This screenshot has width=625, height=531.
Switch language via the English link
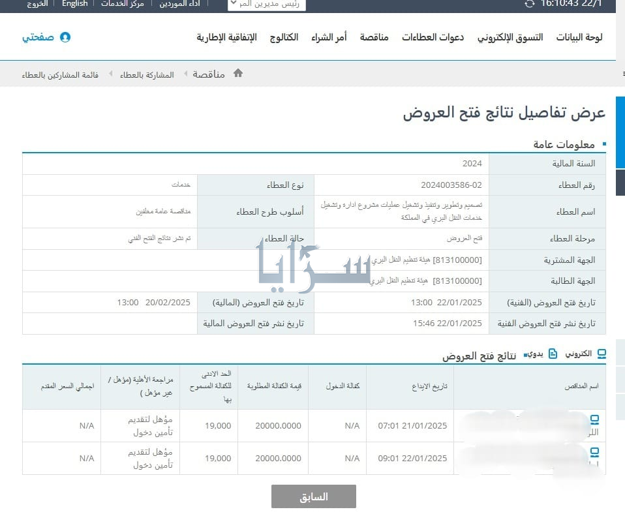[74, 4]
